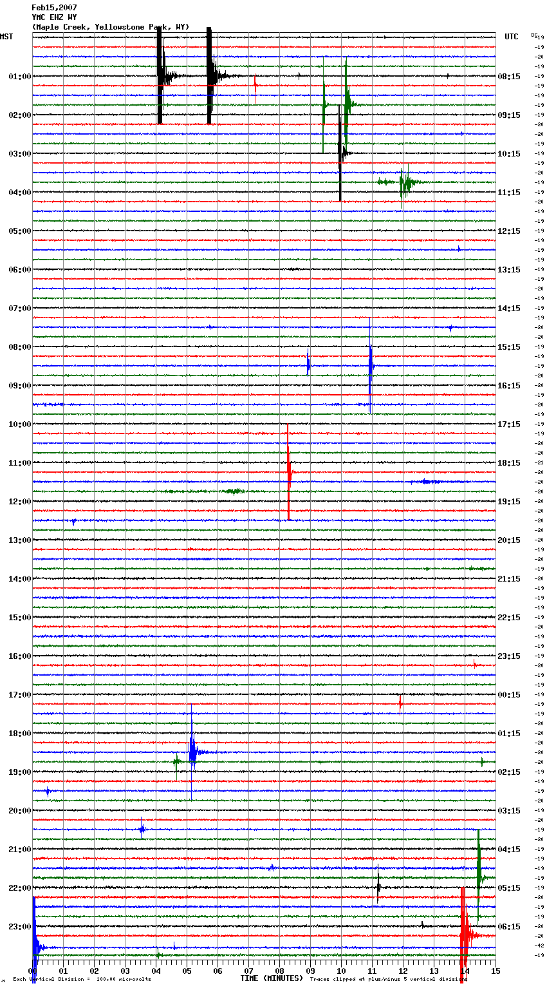The height and width of the screenshot is (988, 547).
Task: Click the 'DC' column header
Action: pos(534,35)
